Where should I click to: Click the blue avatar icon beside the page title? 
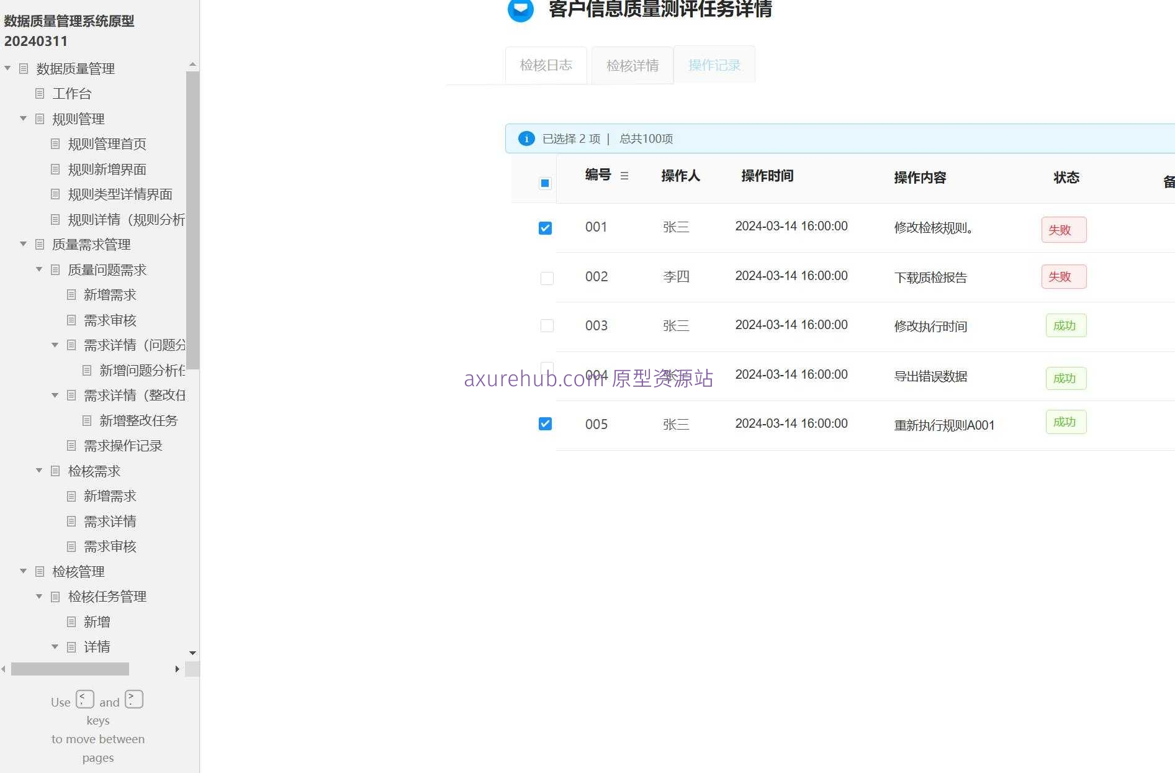coord(520,10)
